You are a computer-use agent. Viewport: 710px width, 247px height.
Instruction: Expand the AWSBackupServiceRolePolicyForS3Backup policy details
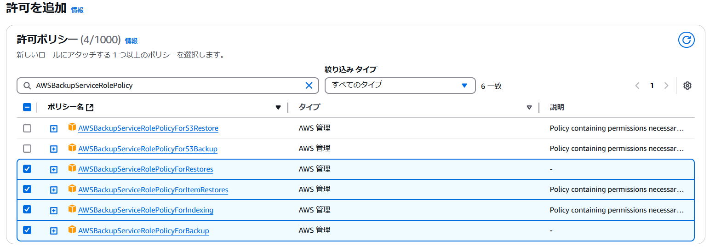(x=54, y=149)
